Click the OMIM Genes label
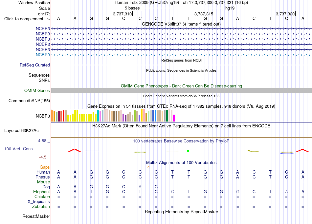Viewport: 312px width, 224px height. click(37, 90)
